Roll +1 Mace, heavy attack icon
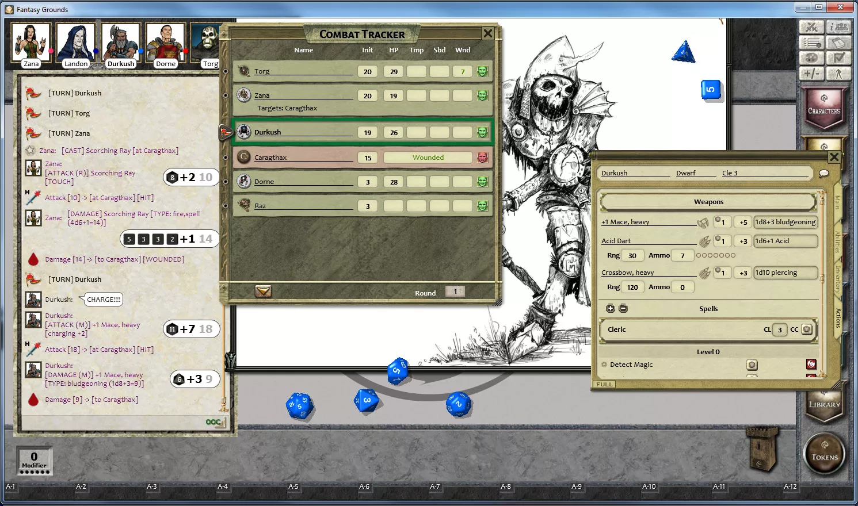Viewport: 858px width, 506px height. [703, 223]
